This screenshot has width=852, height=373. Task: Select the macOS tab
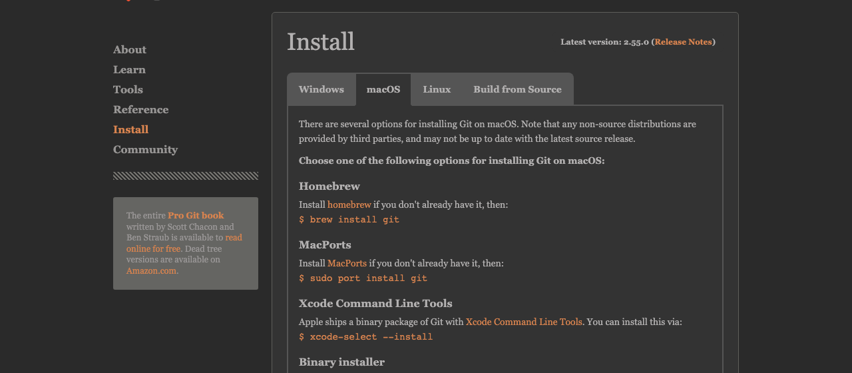pyautogui.click(x=383, y=89)
